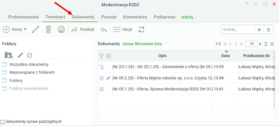
Task: Click the rename folder pencil icon
Action: tap(20, 55)
